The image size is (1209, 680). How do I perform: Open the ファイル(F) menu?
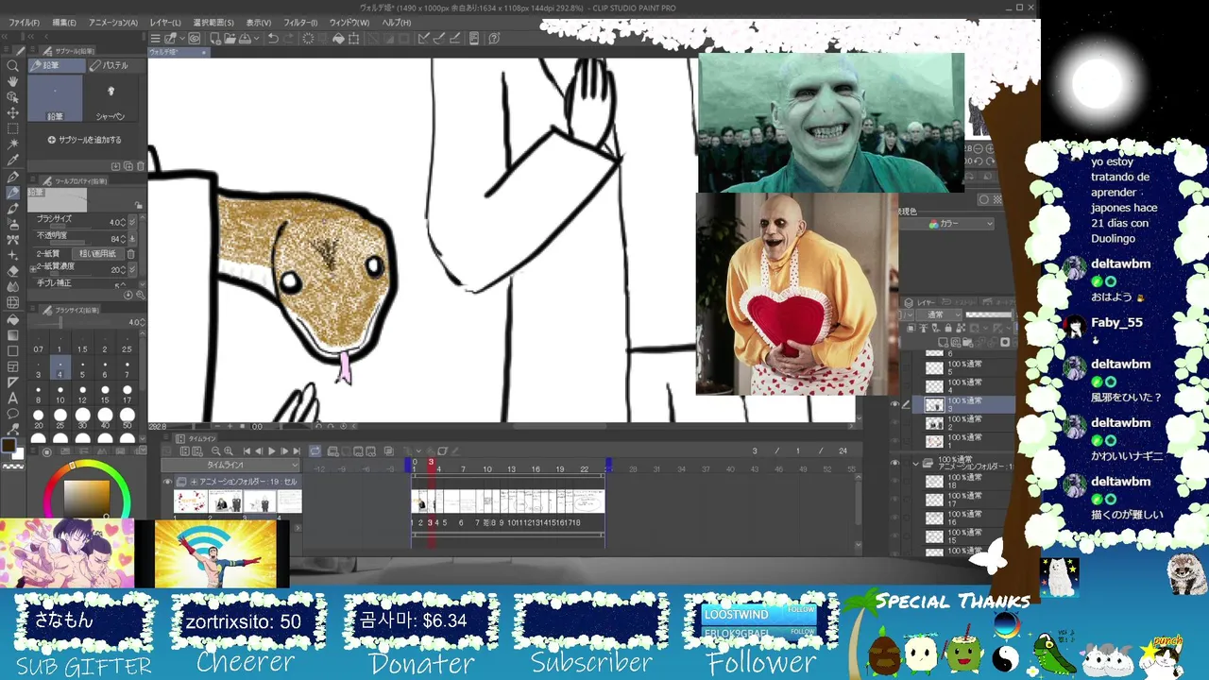click(24, 22)
